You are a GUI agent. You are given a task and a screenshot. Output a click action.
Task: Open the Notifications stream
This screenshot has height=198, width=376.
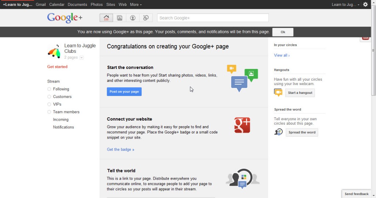coord(64,127)
